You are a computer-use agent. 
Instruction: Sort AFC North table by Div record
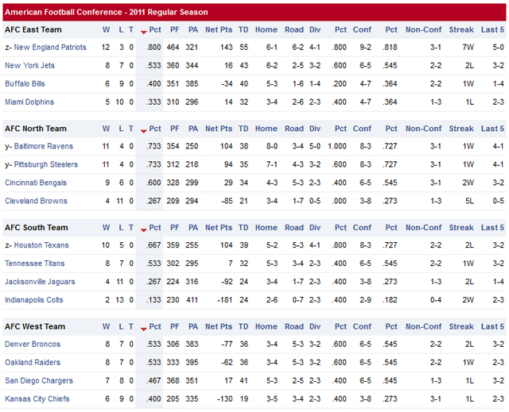pyautogui.click(x=315, y=129)
